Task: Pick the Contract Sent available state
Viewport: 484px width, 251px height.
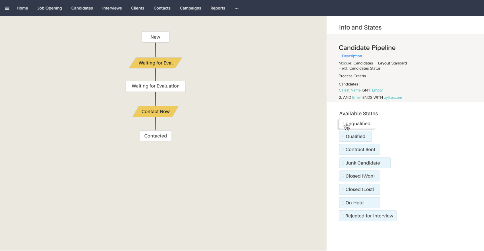Action: pyautogui.click(x=360, y=150)
